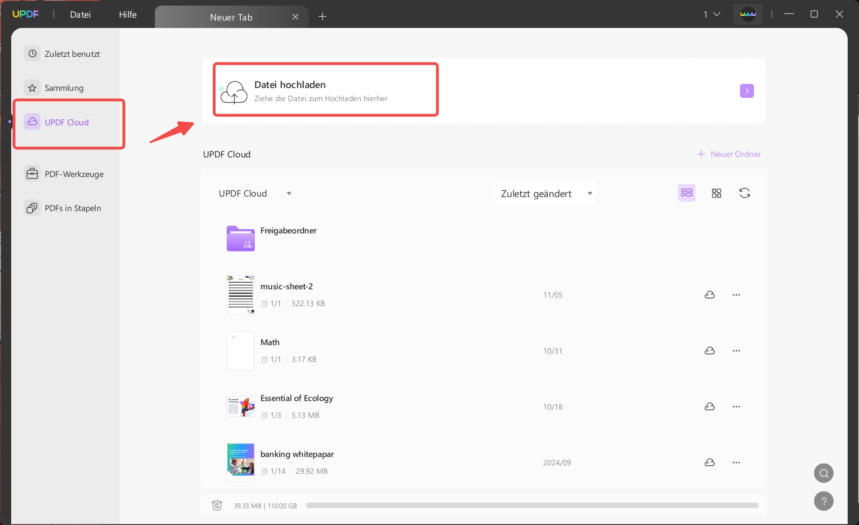The height and width of the screenshot is (525, 859).
Task: Click the purple arrow in upload box
Action: [x=747, y=91]
